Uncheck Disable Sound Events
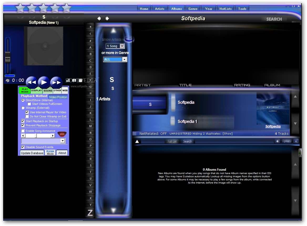 point(23,147)
